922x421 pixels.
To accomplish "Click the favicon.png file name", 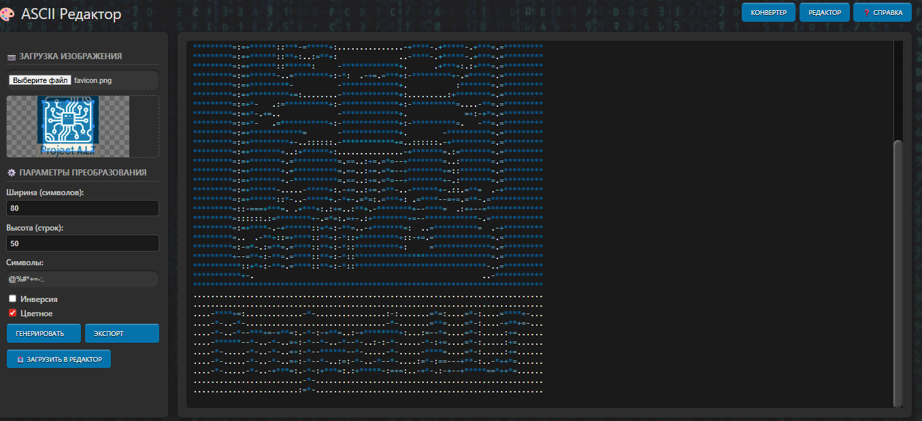I will [93, 80].
